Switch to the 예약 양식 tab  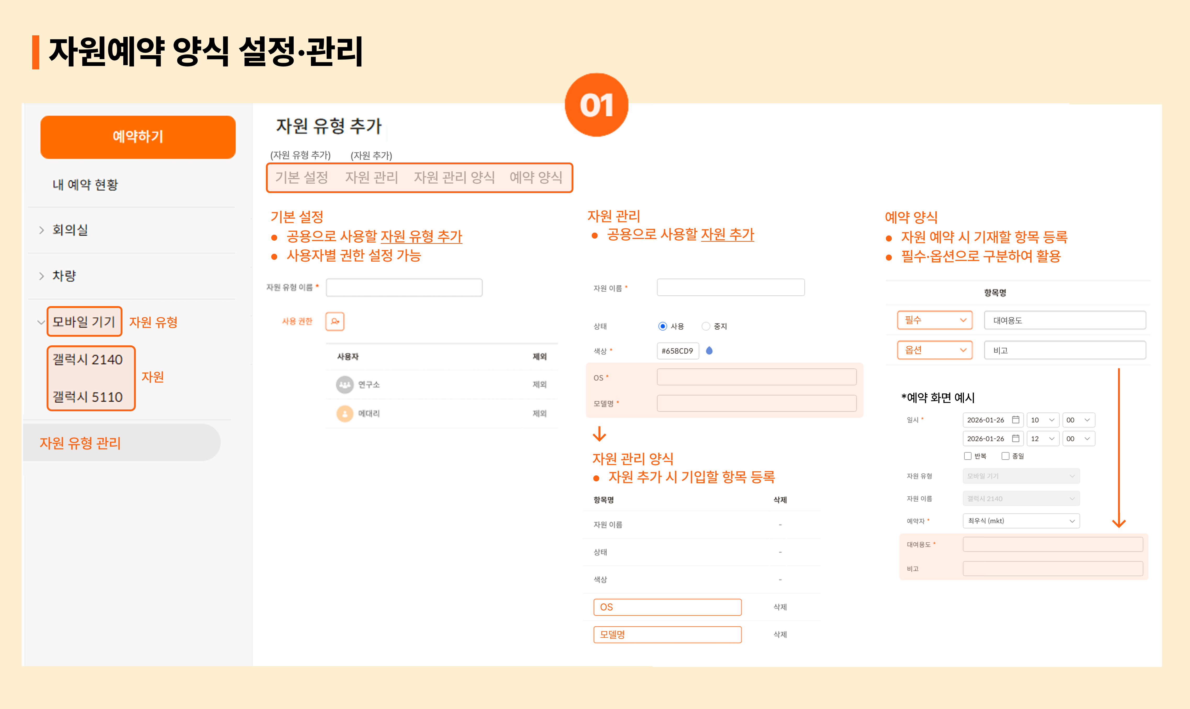point(536,178)
